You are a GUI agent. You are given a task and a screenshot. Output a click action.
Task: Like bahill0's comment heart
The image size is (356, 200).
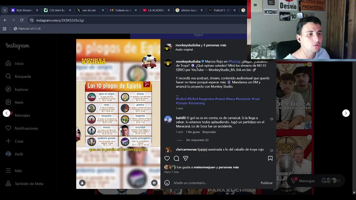[272, 119]
